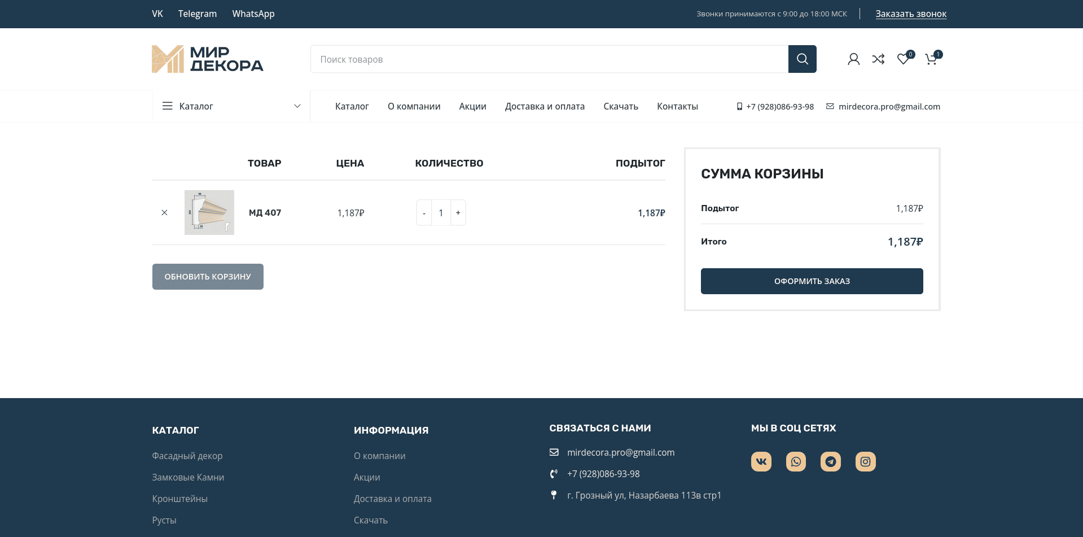Decrease quantity with the minus button
Viewport: 1083px width, 537px height.
point(424,213)
